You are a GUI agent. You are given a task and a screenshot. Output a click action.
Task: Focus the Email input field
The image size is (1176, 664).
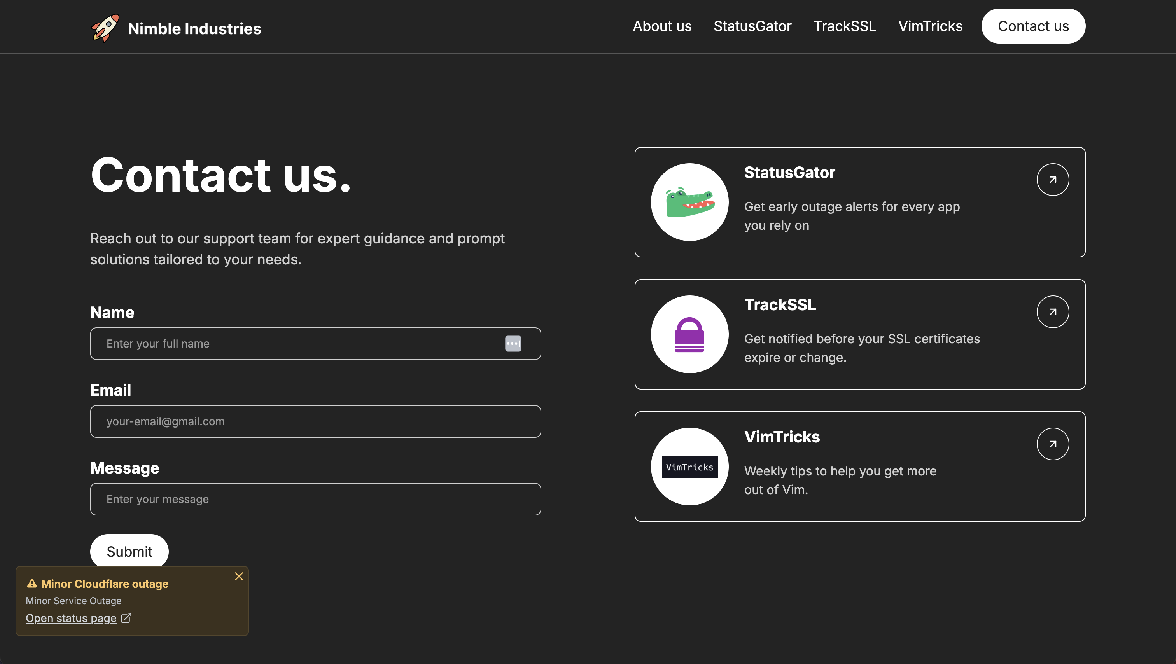click(x=315, y=421)
